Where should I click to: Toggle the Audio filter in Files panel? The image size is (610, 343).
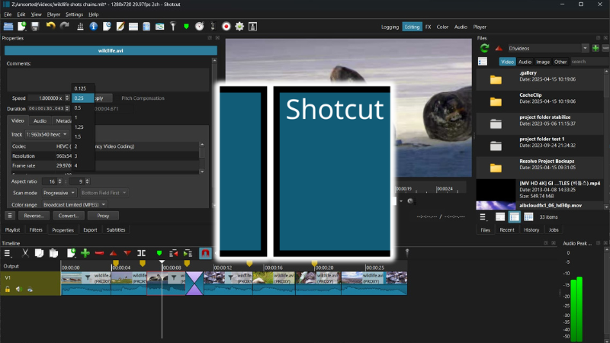(525, 62)
